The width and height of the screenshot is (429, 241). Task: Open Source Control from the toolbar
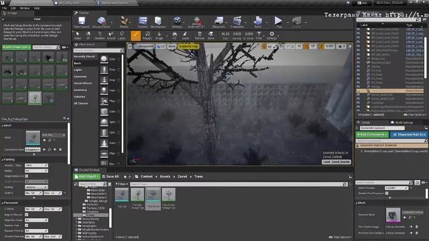[x=101, y=22]
